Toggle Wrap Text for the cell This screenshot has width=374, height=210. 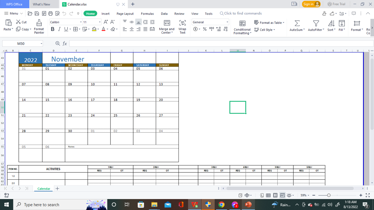click(183, 27)
